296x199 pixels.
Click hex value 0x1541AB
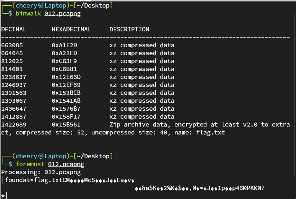point(66,101)
